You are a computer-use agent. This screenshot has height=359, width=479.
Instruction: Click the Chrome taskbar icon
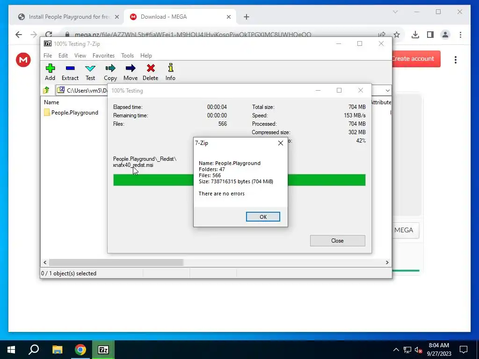click(x=80, y=350)
